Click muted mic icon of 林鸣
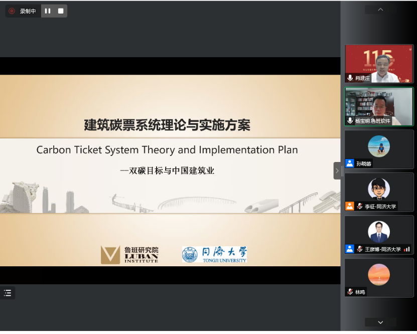Image resolution: width=417 pixels, height=334 pixels. [350, 292]
